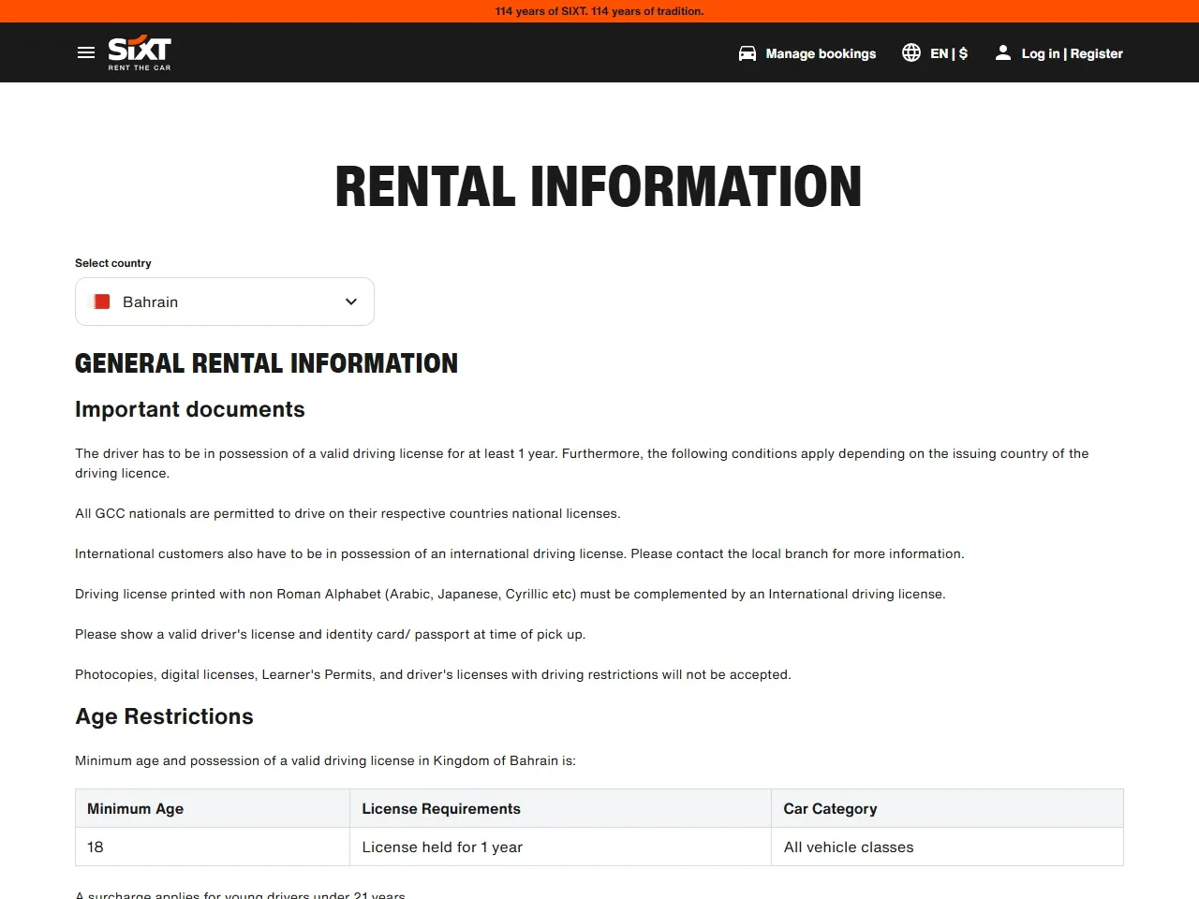Click the Age Restrictions heading
The width and height of the screenshot is (1199, 899).
(x=164, y=716)
